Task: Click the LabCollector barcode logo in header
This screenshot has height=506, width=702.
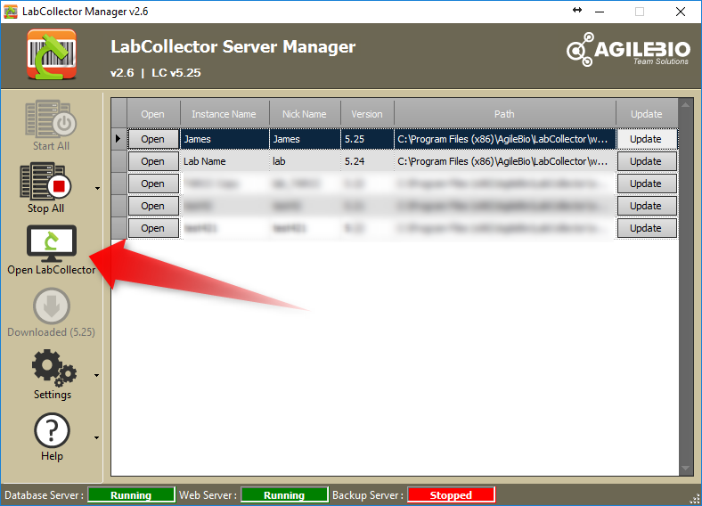Action: pos(52,54)
